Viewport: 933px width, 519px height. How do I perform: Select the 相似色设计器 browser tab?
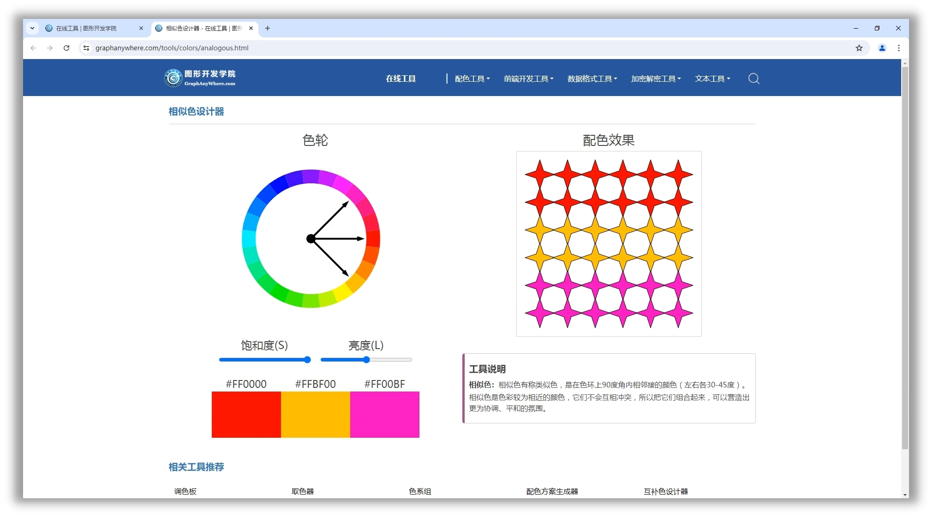coord(204,28)
